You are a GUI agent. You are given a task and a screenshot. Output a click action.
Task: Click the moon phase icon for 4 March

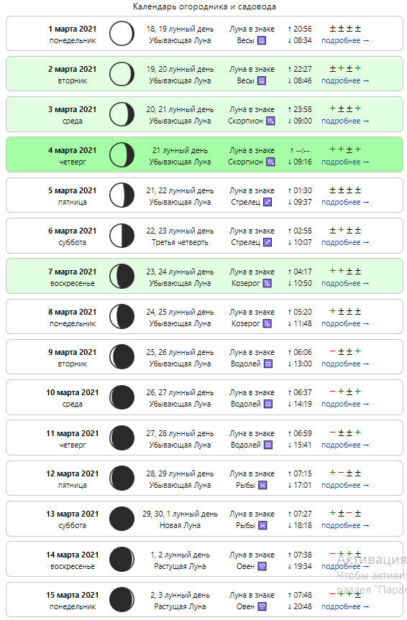click(122, 154)
